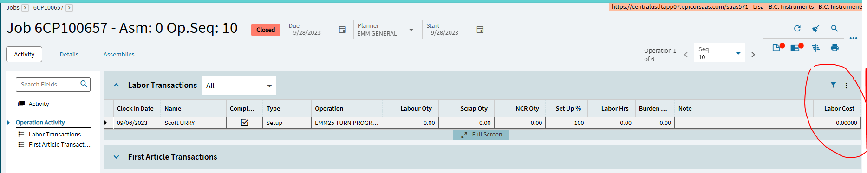Open the Start date calendar picker
The width and height of the screenshot is (867, 173).
(480, 30)
